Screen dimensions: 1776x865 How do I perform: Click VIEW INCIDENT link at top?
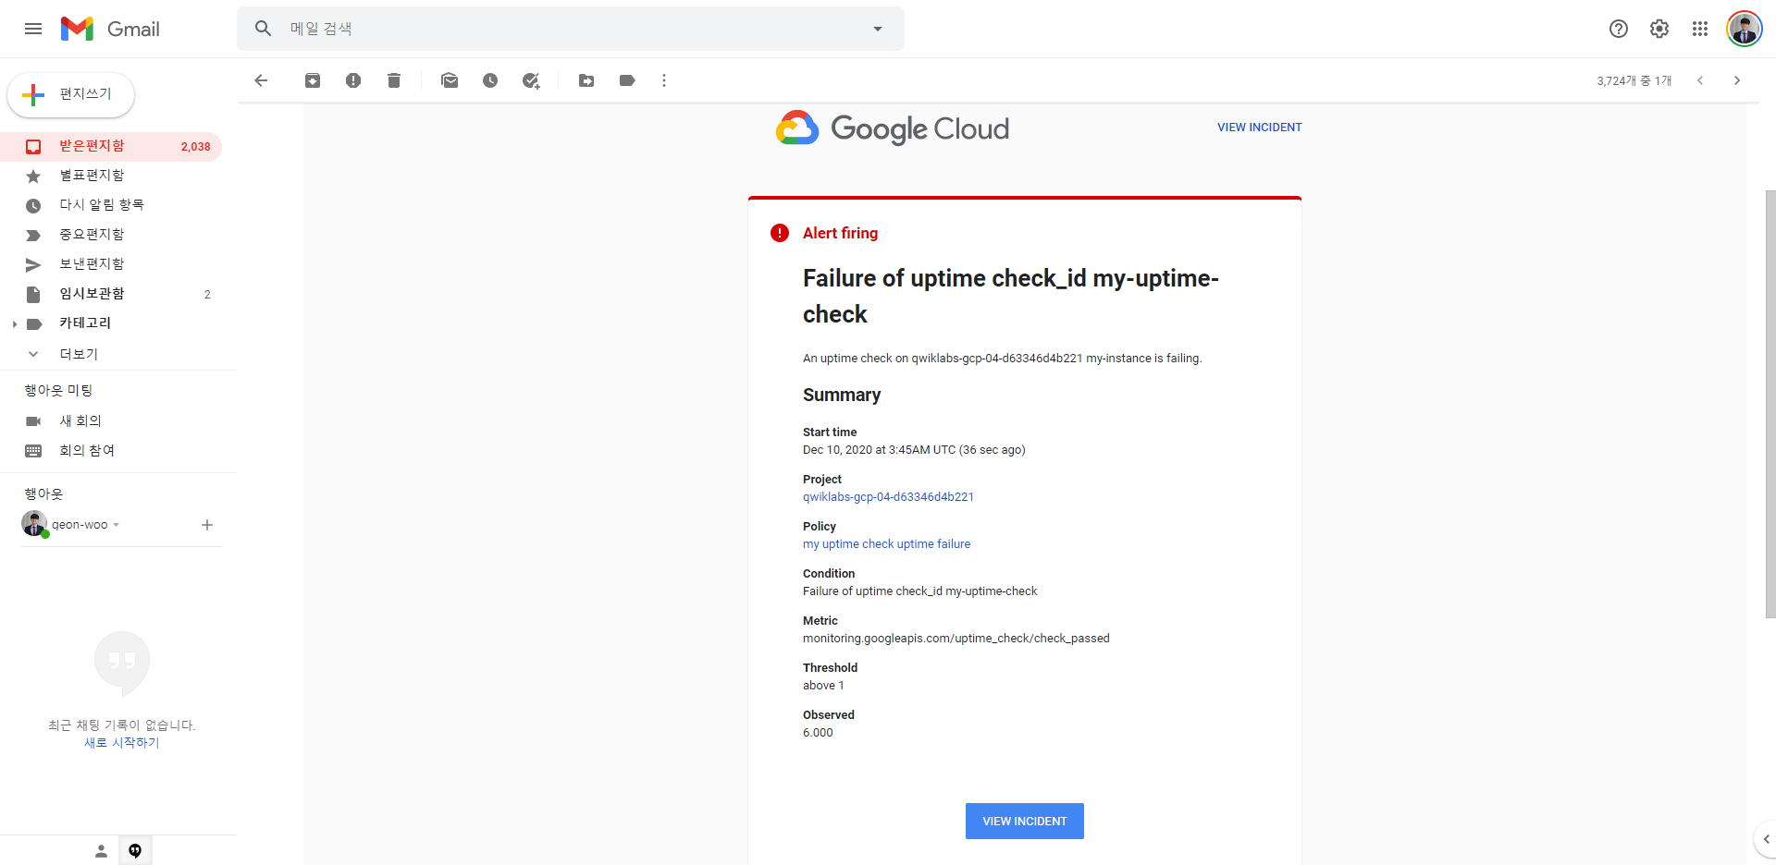(x=1259, y=128)
